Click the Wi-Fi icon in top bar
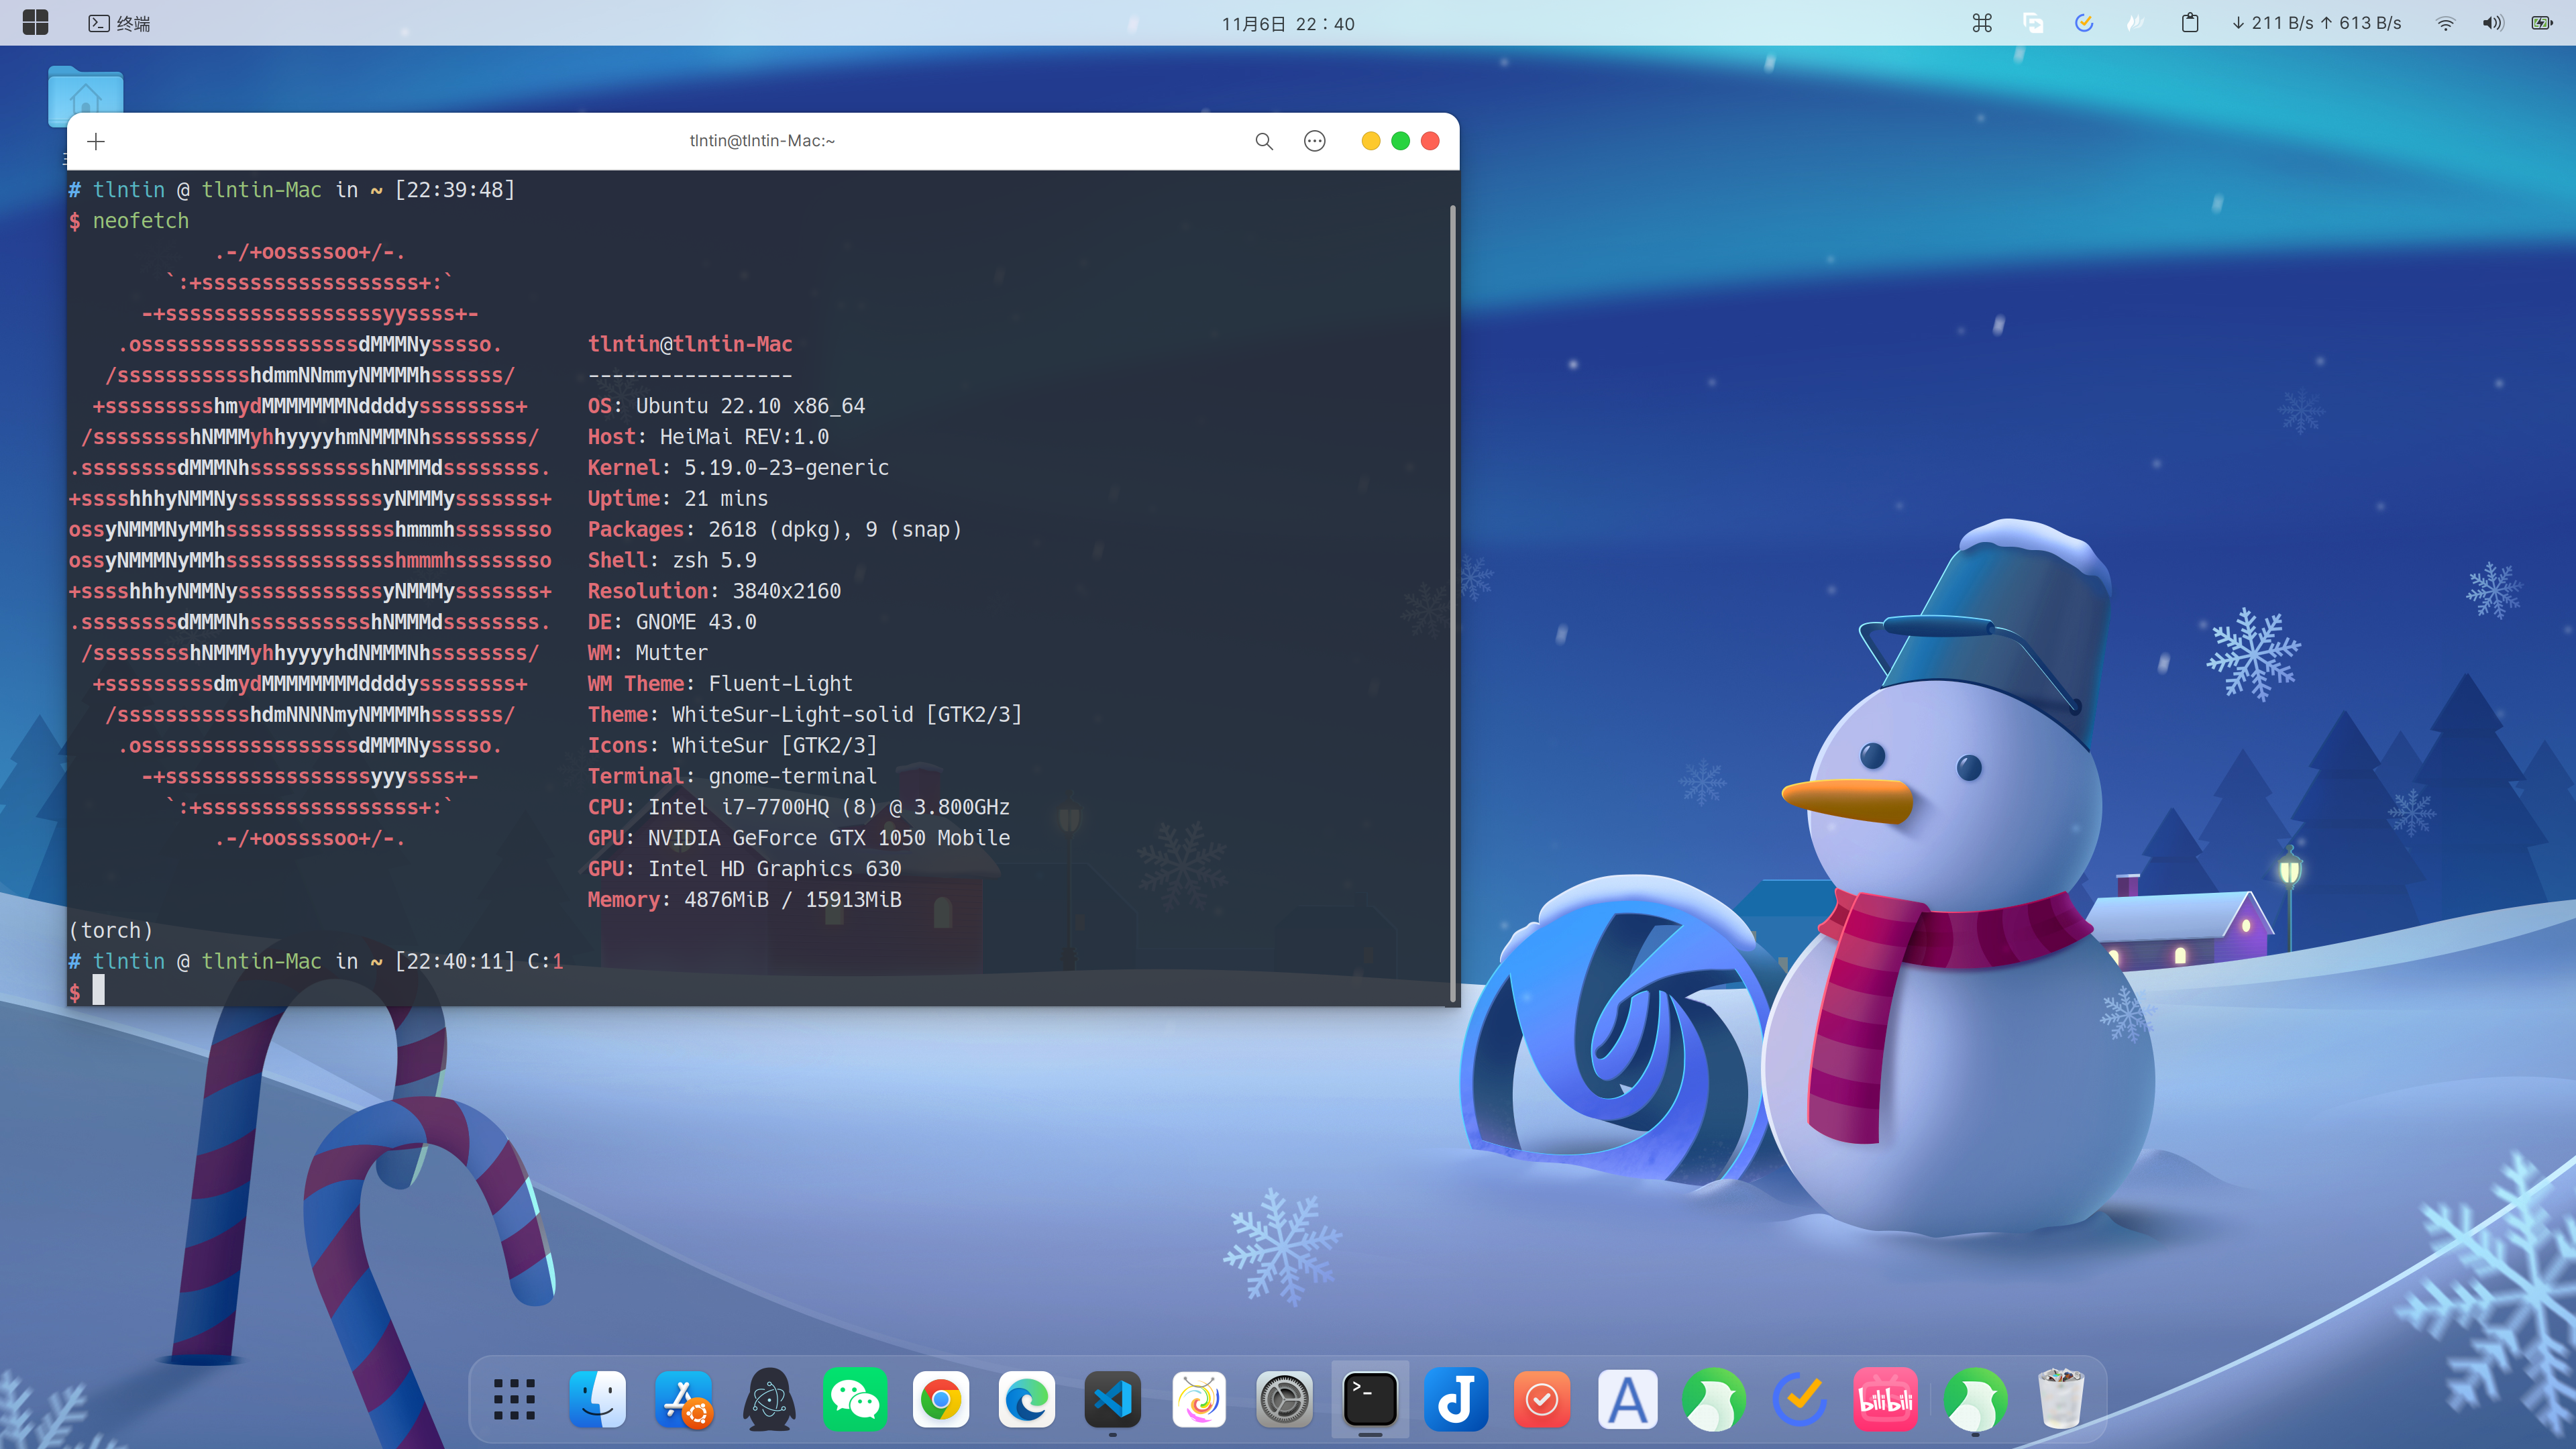The height and width of the screenshot is (1449, 2576). coord(2445,23)
